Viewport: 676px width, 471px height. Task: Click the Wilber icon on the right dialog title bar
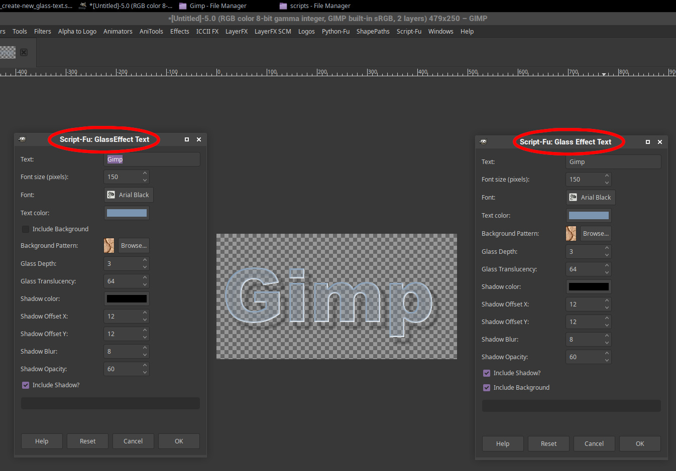point(483,142)
